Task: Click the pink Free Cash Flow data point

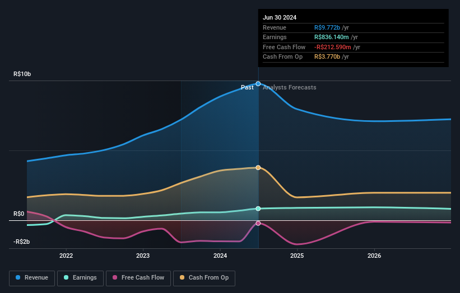Action: pos(258,223)
